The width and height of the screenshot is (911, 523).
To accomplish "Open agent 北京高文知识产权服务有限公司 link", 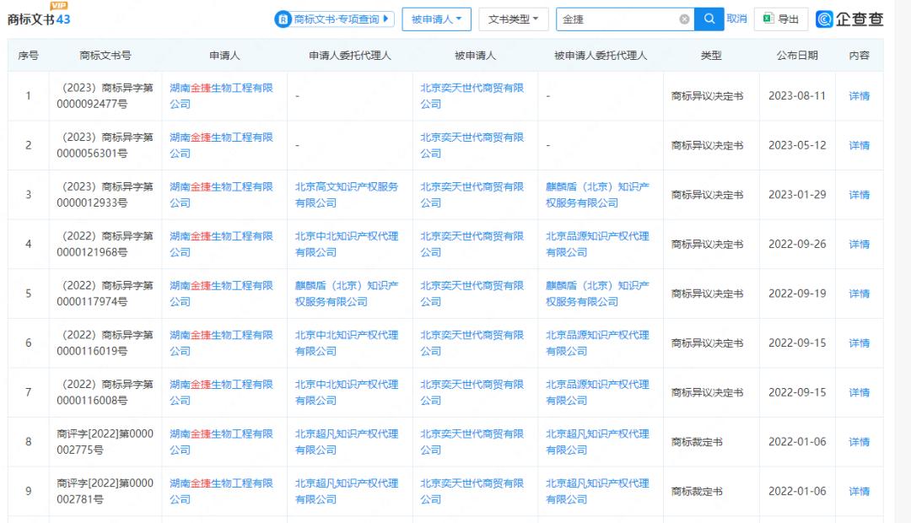I will [x=346, y=195].
